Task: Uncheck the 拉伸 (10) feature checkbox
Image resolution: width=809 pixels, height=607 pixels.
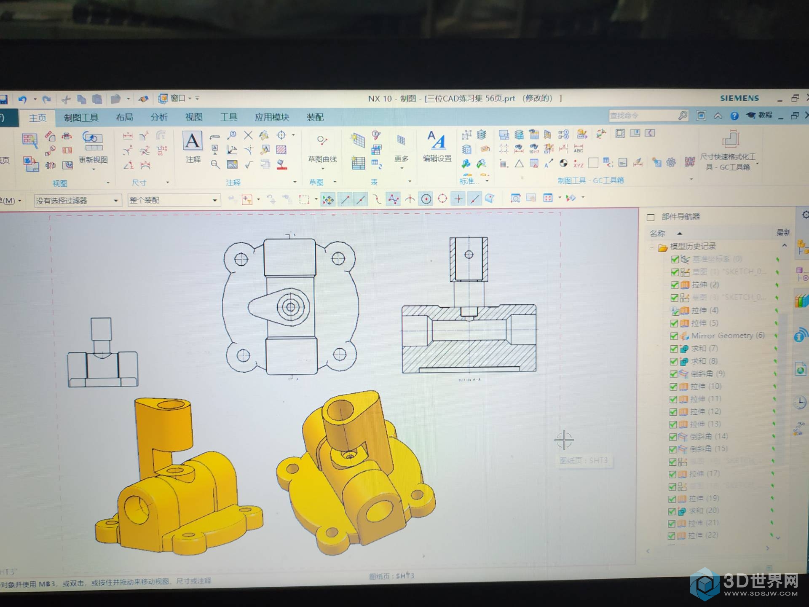Action: pos(673,387)
